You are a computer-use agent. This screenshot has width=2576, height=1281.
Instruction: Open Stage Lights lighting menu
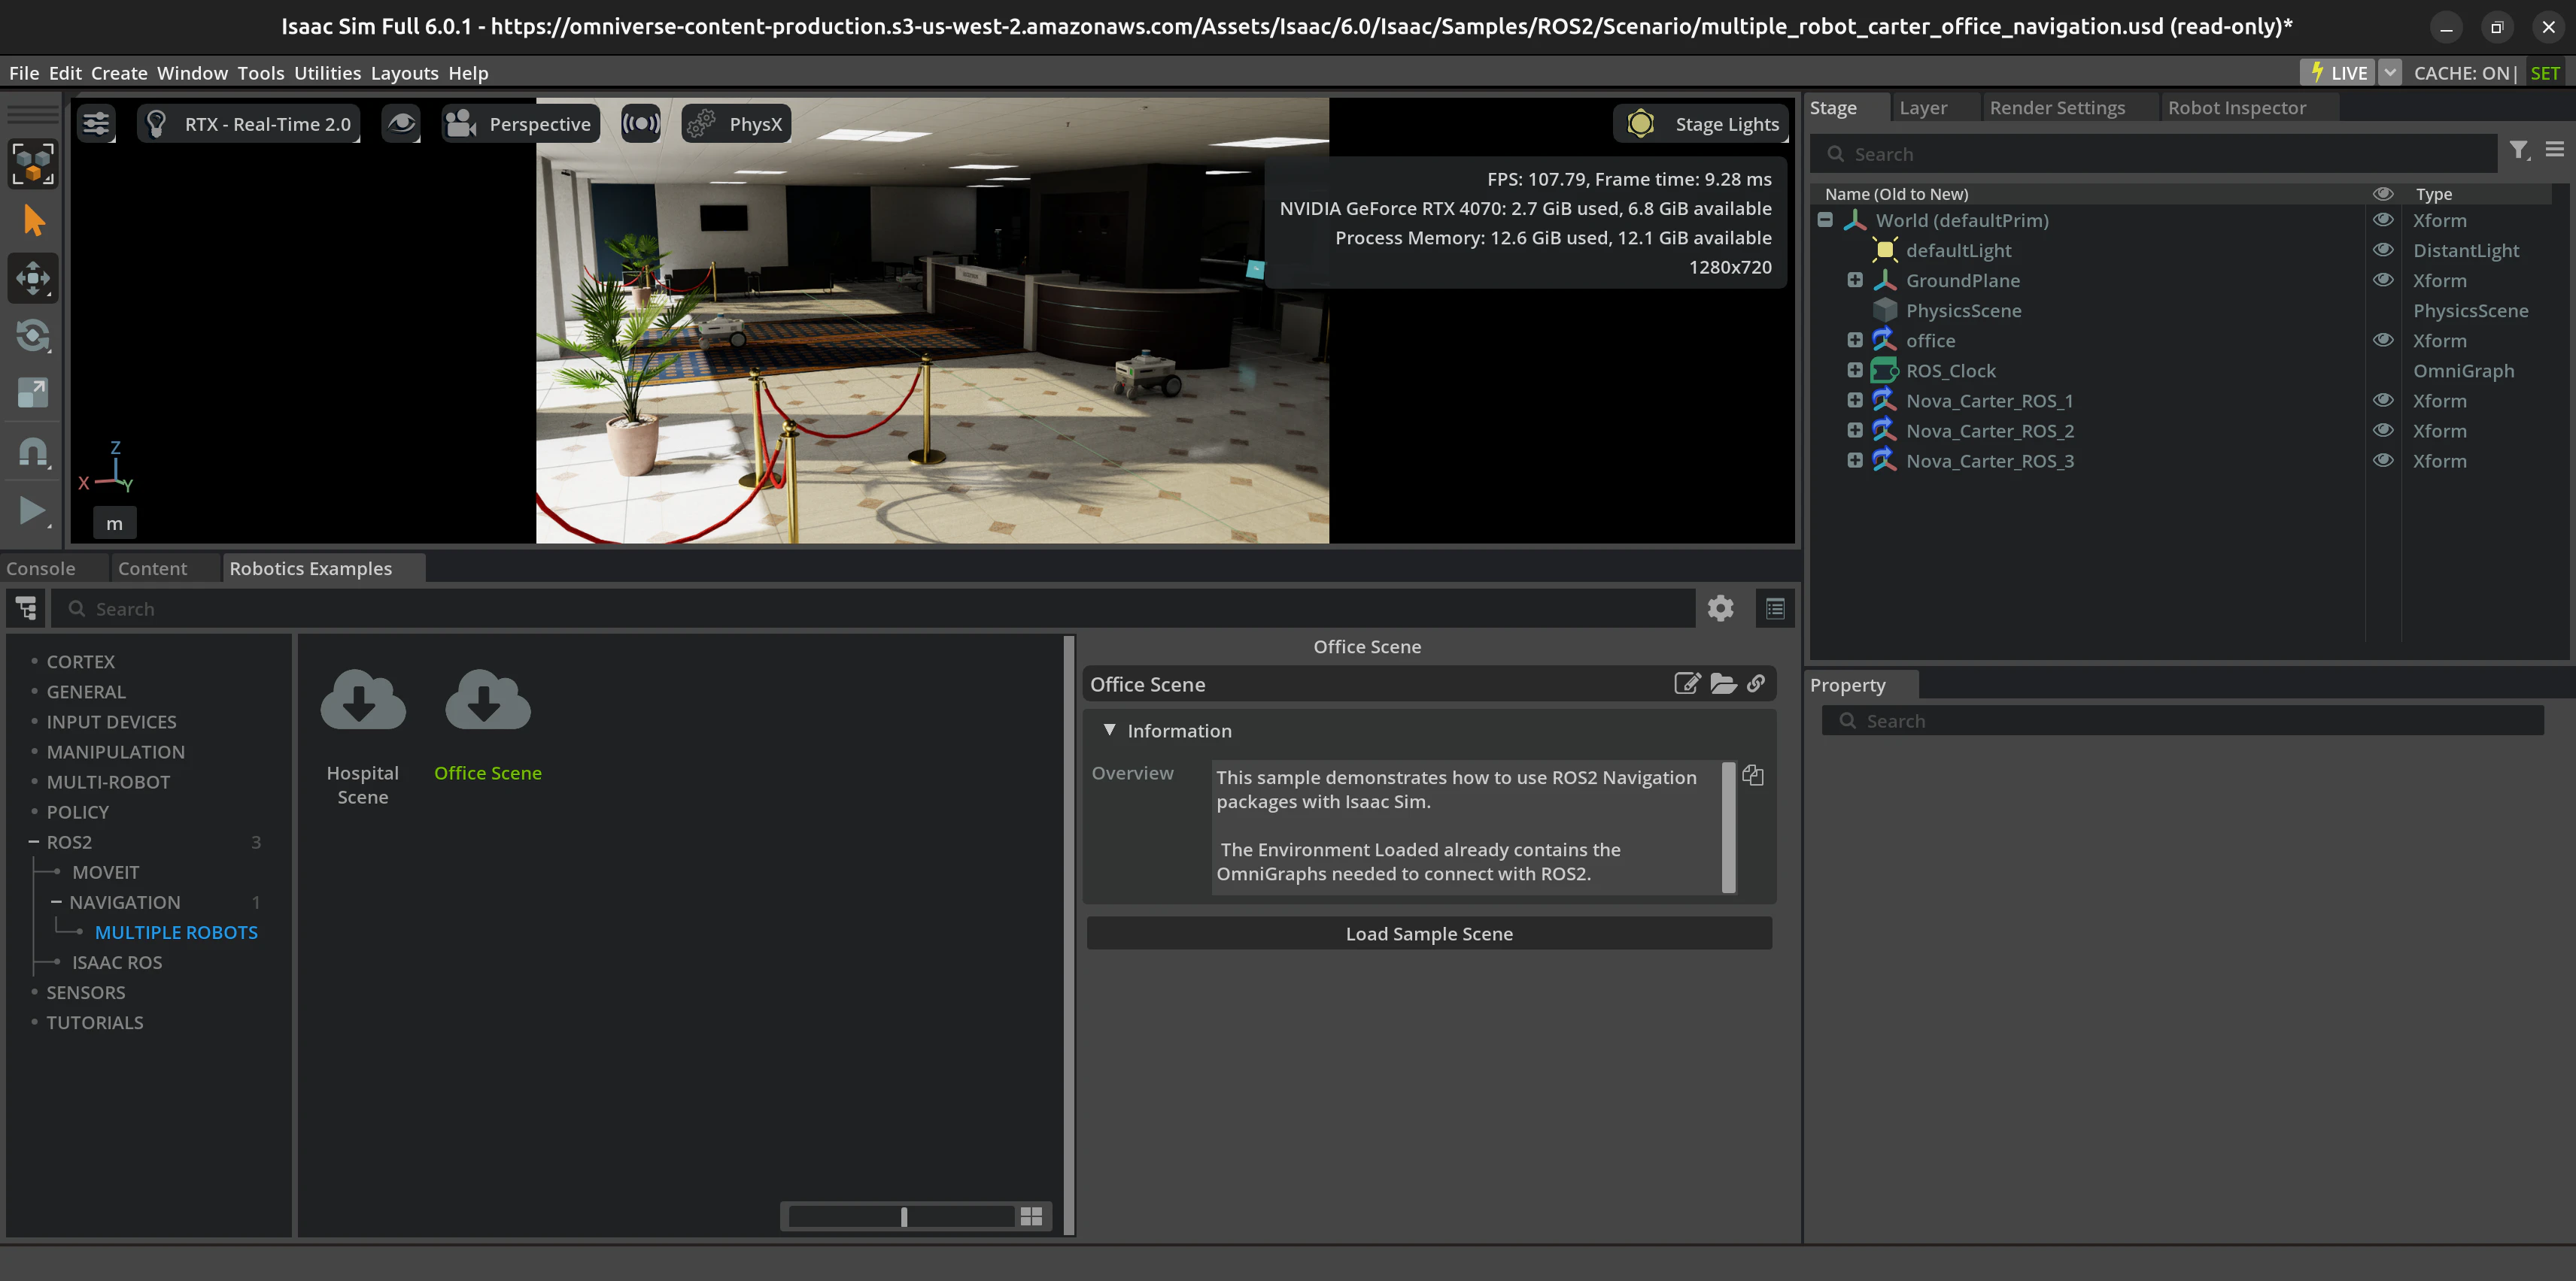(1702, 124)
